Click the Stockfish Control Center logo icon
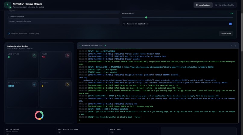 8,5
